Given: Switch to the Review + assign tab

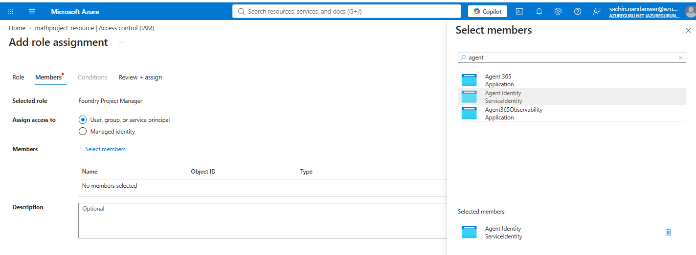Looking at the screenshot, I should point(140,77).
